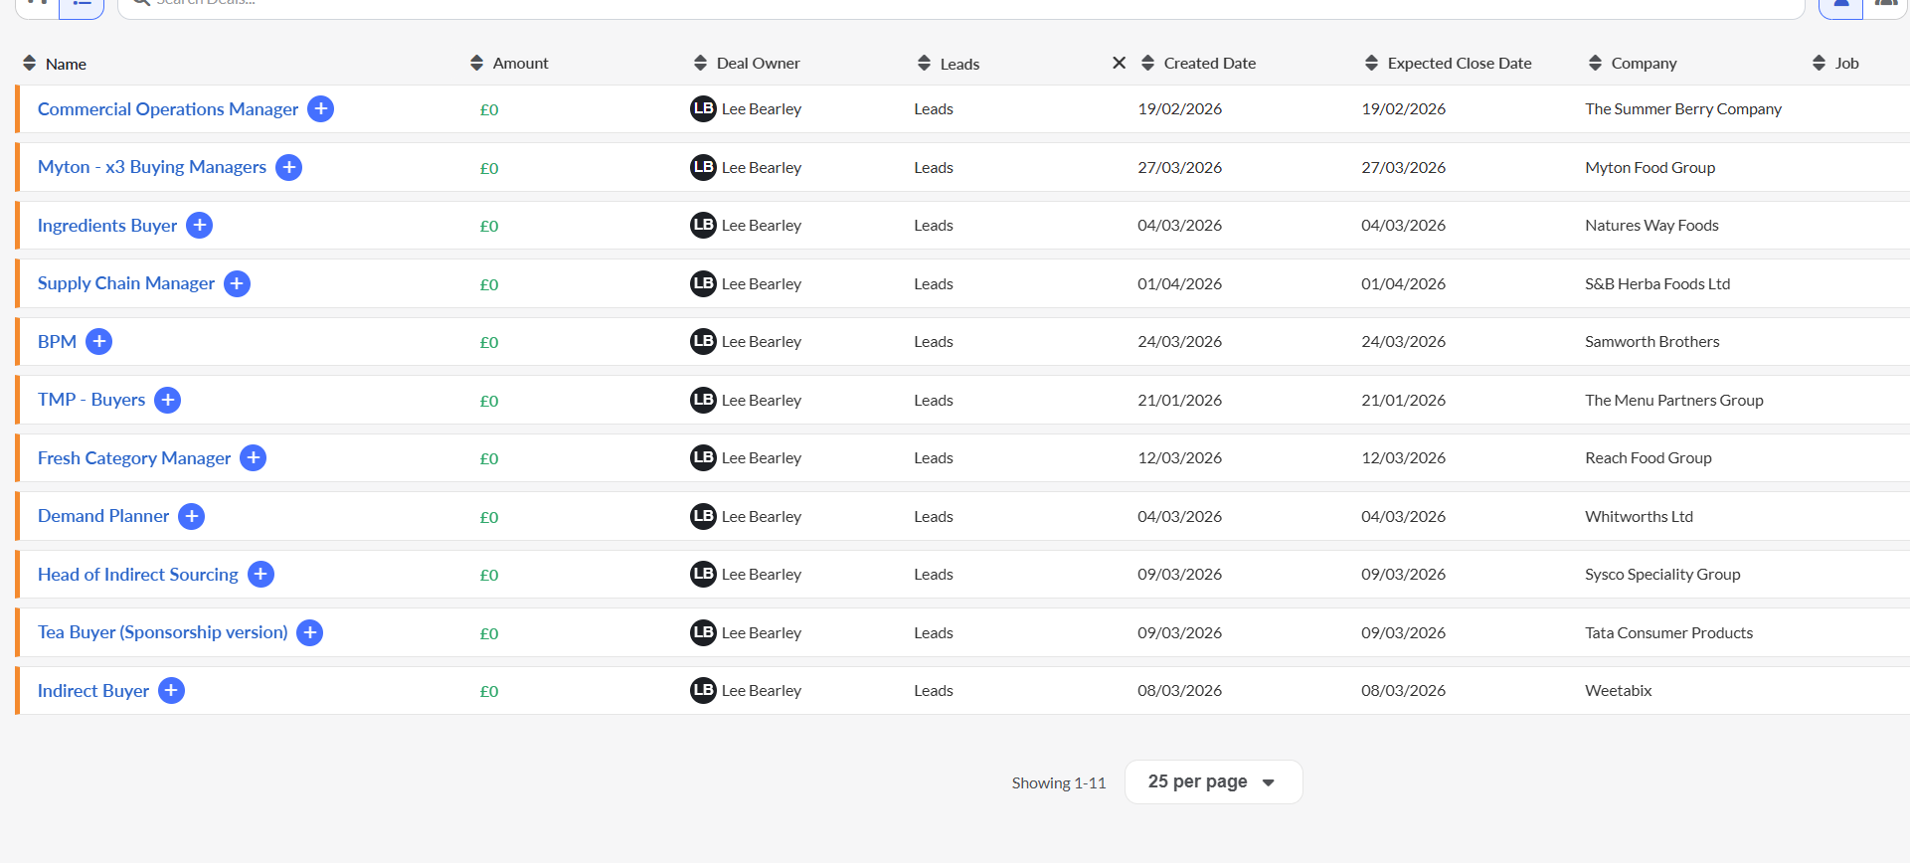Sort by Name column arrows
1910x863 pixels.
29,64
